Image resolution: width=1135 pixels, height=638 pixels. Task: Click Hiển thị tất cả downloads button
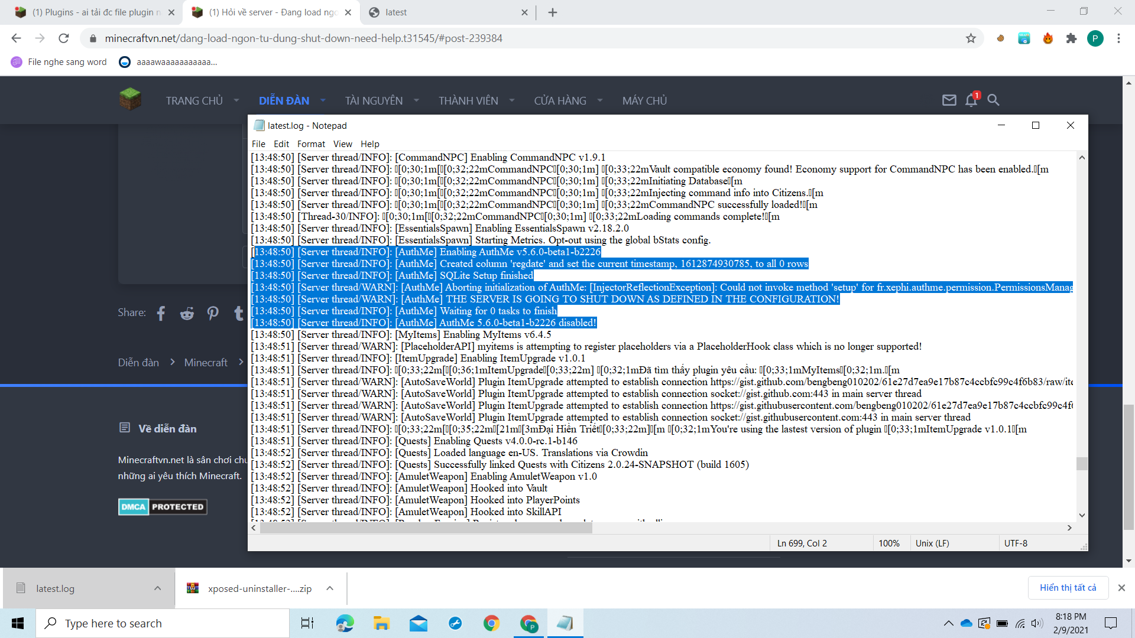tap(1068, 588)
